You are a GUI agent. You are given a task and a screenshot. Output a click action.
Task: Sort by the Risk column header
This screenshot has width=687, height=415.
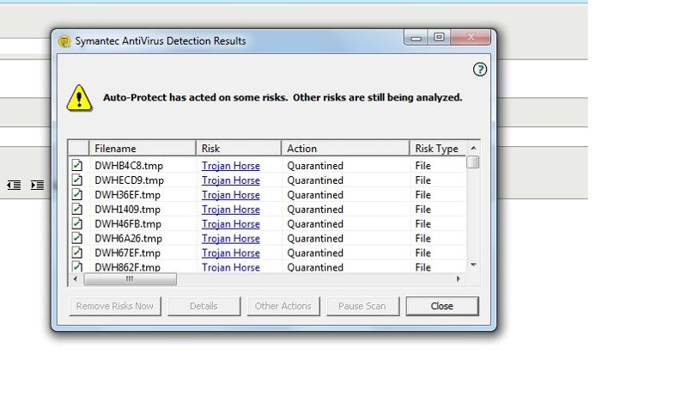pyautogui.click(x=239, y=148)
